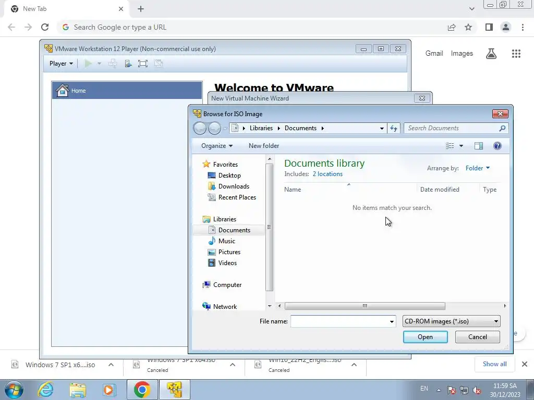Select Videos library in navigation pane

222,263
